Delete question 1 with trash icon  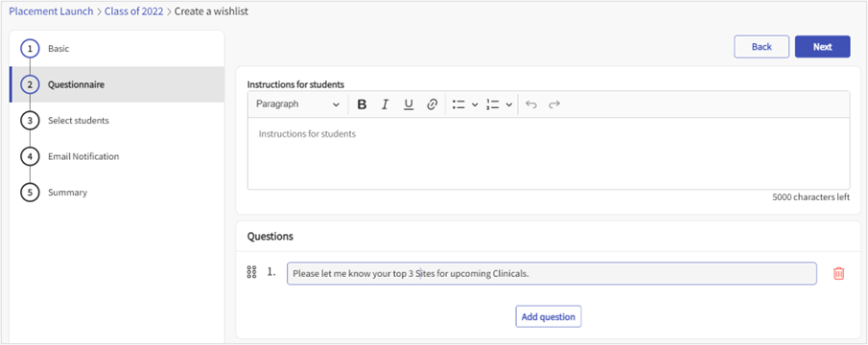pos(838,273)
